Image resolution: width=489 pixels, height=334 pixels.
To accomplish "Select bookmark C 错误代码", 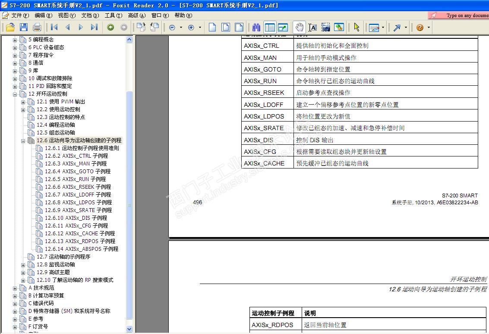I will 41,303.
